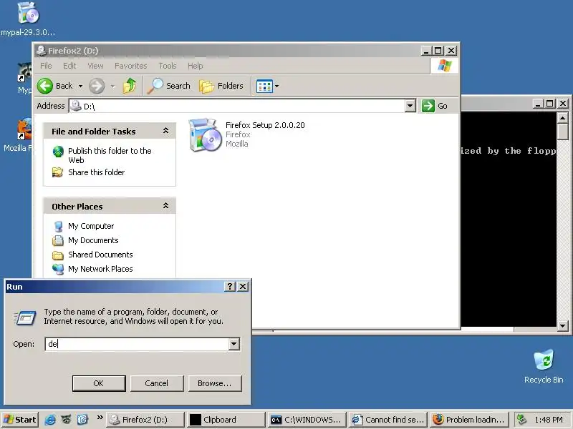Viewport: 573px width, 429px height.
Task: Switch to Cannot find server taskbar button
Action: coord(387,420)
